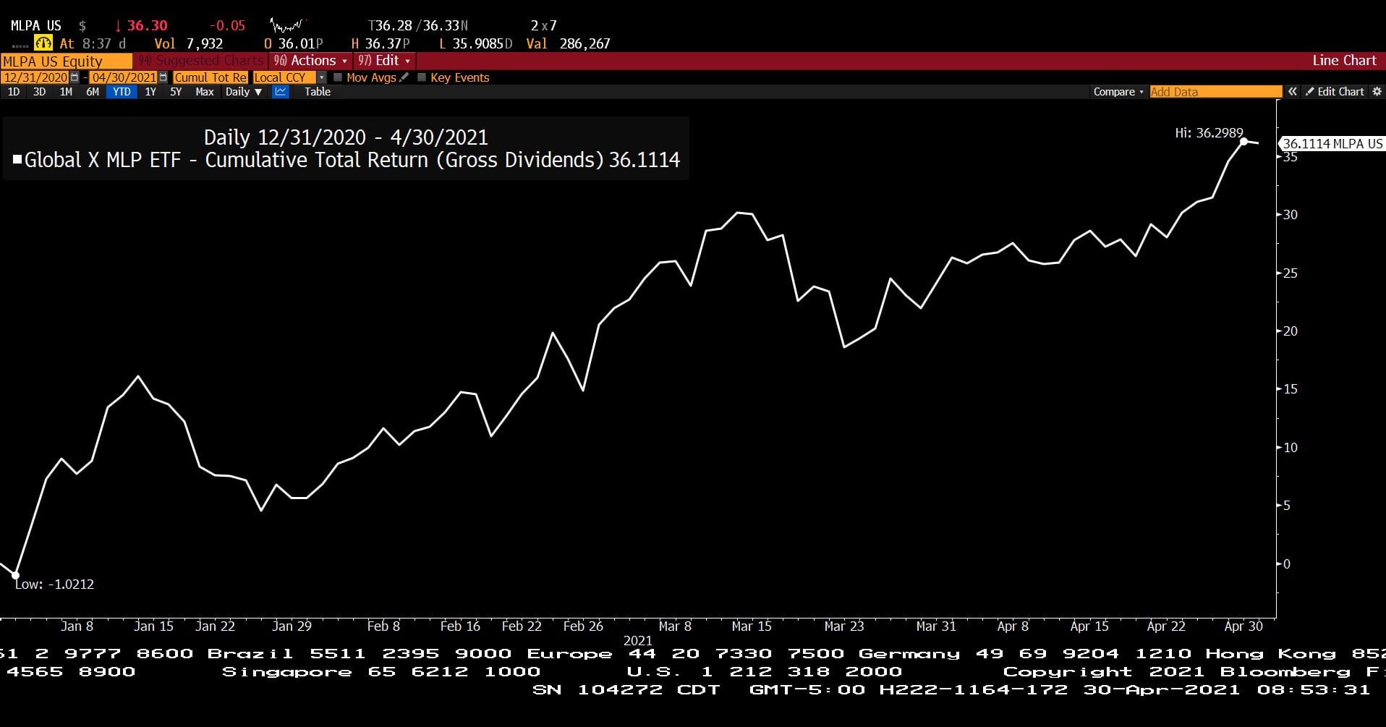Enable the Mov Avgs checkbox

tap(338, 77)
